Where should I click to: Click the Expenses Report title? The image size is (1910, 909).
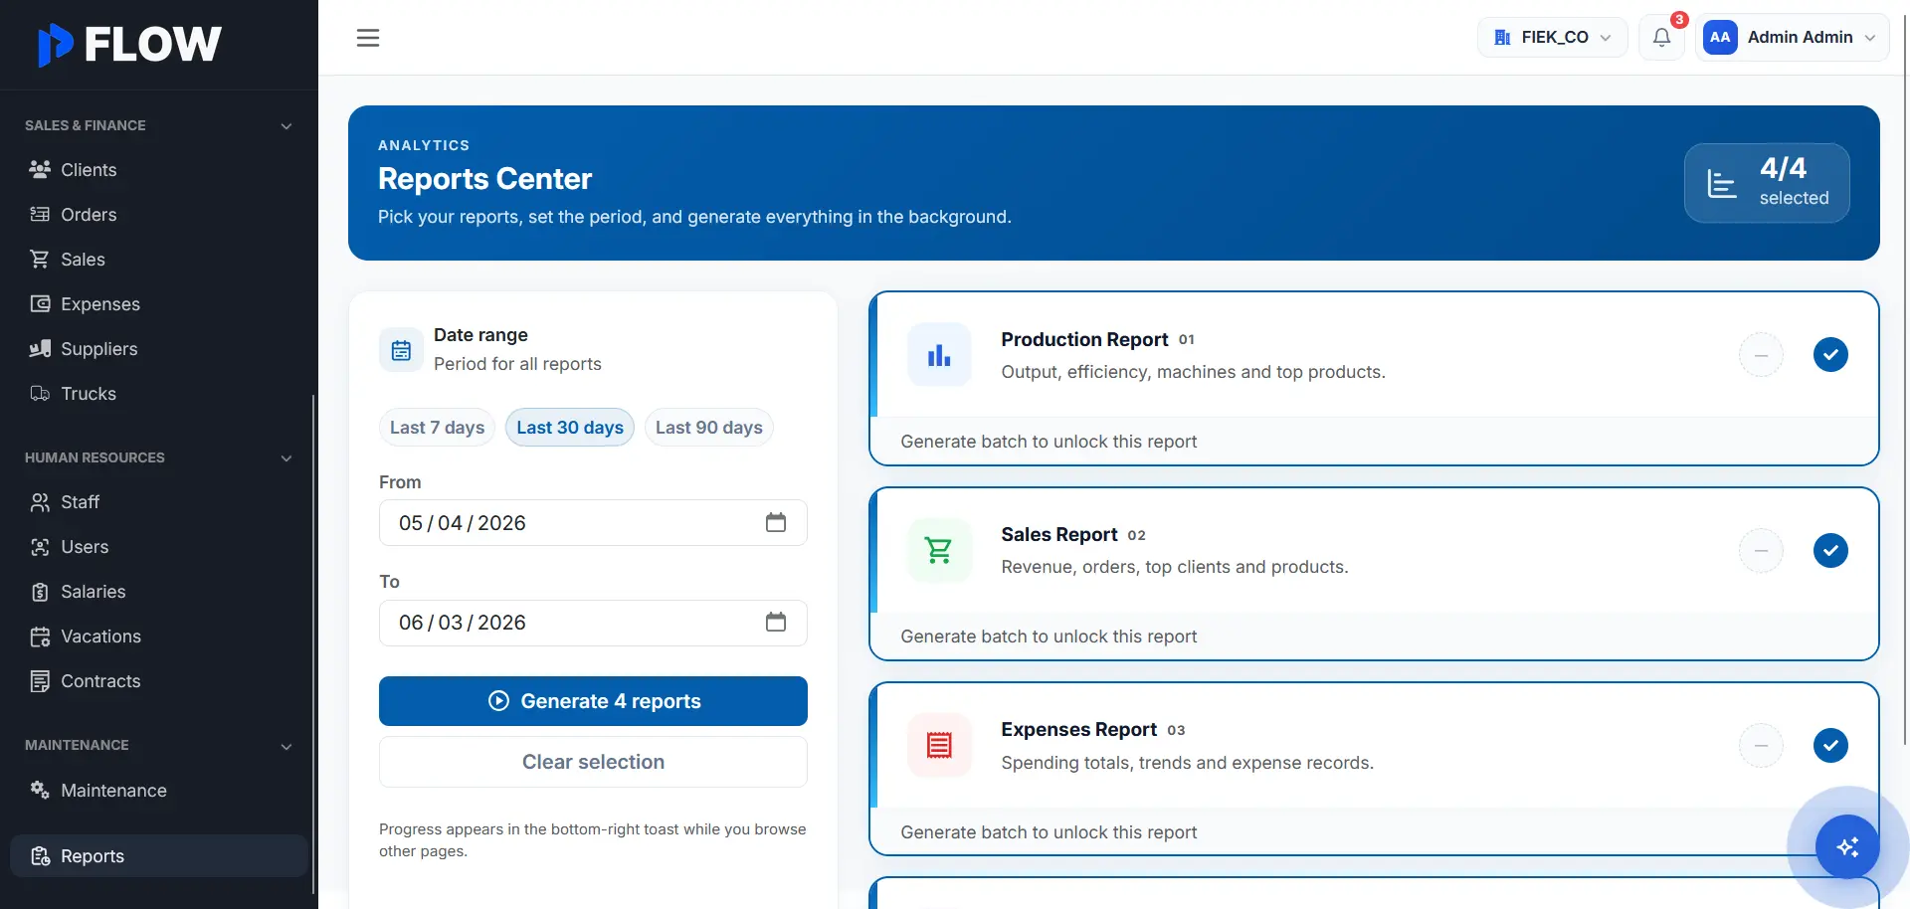click(x=1078, y=729)
